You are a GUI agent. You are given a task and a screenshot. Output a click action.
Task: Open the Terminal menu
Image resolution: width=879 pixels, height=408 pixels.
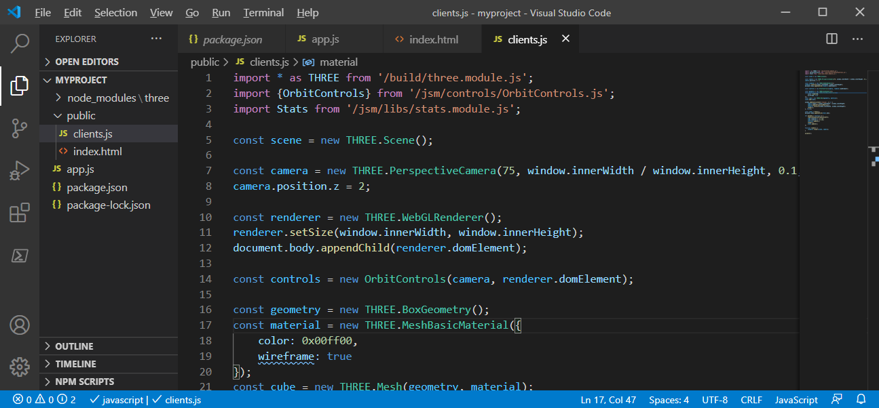click(x=263, y=12)
